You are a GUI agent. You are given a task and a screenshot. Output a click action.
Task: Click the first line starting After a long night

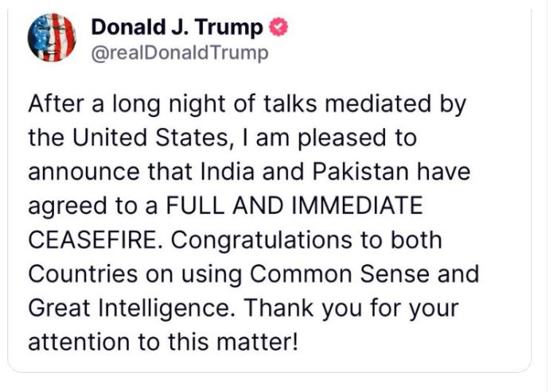click(247, 104)
